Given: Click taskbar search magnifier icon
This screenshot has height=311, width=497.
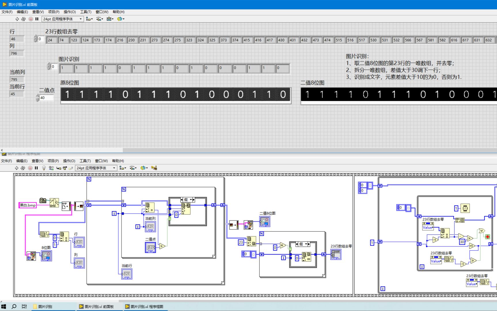Looking at the screenshot, I should [x=14, y=306].
